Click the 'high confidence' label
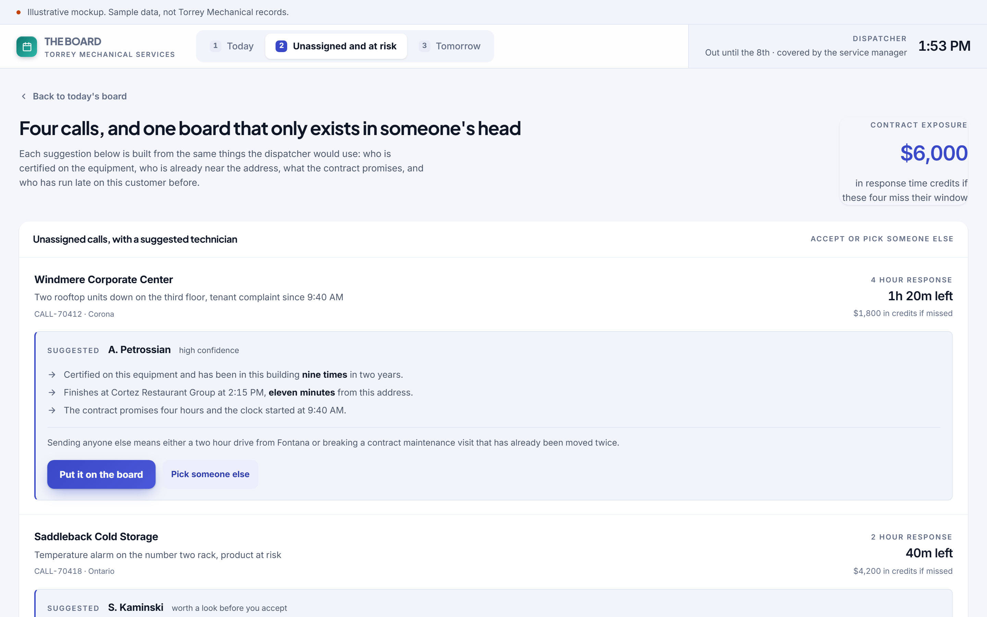 point(209,351)
